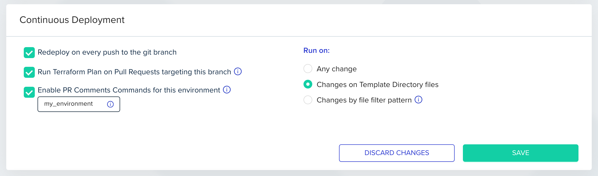Click the Run Terraform Plan label text
The image size is (598, 176).
click(134, 72)
